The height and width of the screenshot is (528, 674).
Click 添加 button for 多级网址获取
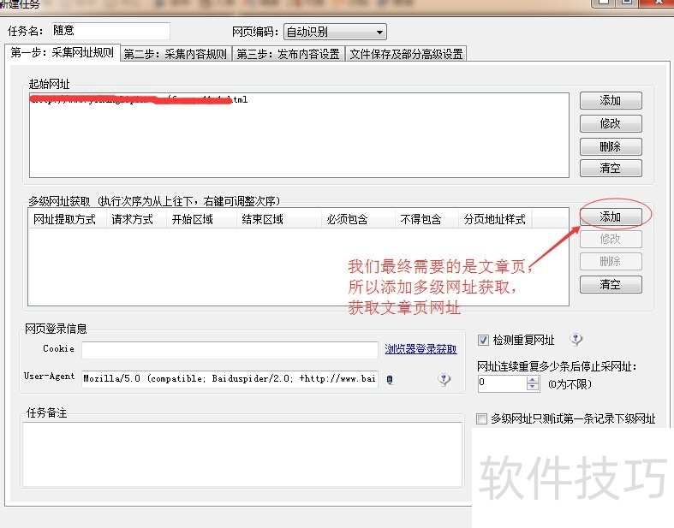coord(611,217)
